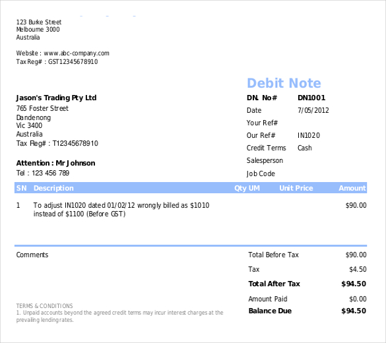386x343 pixels.
Task: Click the date 7/05/2012
Action: [313, 110]
